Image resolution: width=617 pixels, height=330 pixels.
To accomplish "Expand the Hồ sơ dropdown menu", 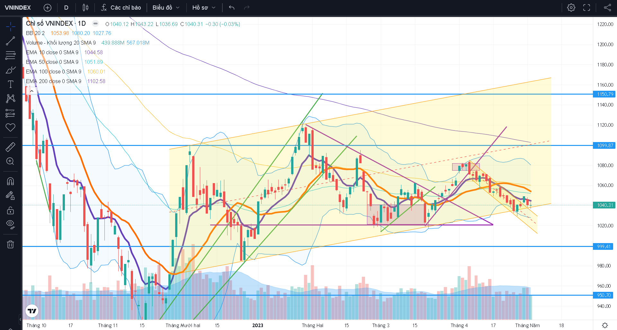I will (x=204, y=8).
